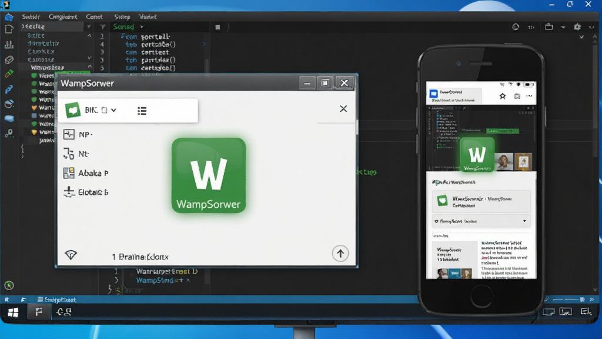
Task: Open the Conet menu
Action: click(x=94, y=16)
